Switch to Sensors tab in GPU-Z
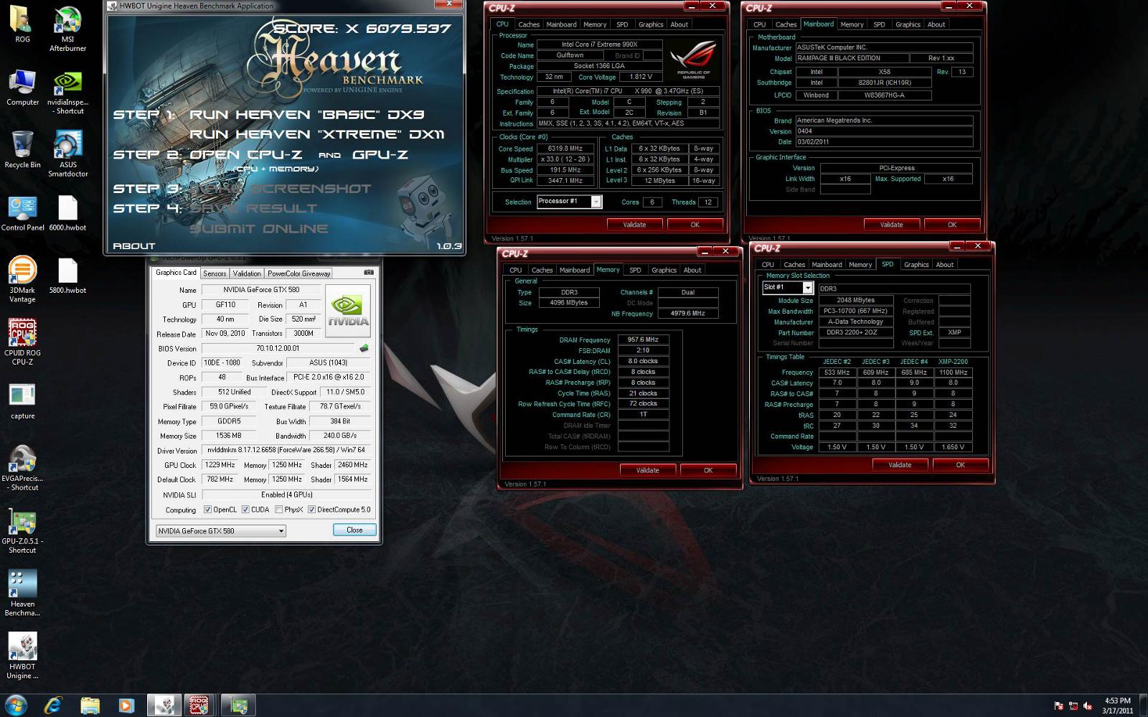Image resolution: width=1148 pixels, height=717 pixels. tap(215, 273)
